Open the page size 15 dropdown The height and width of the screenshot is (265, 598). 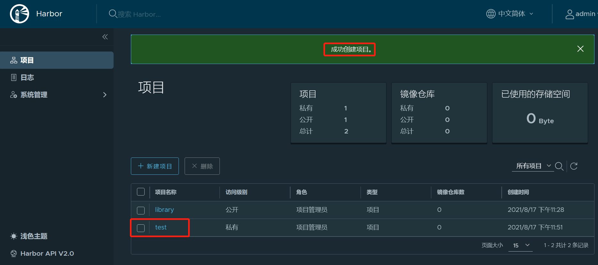click(521, 245)
